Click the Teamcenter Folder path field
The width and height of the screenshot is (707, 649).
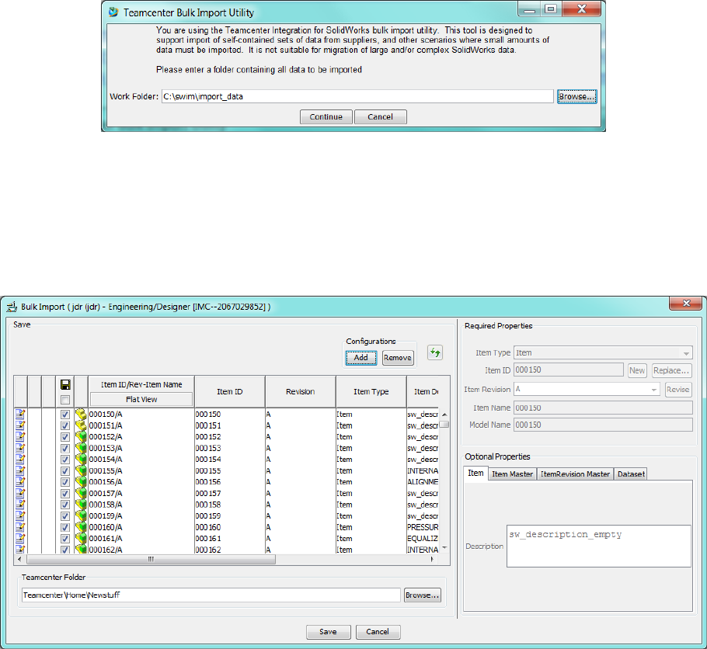pyautogui.click(x=211, y=595)
